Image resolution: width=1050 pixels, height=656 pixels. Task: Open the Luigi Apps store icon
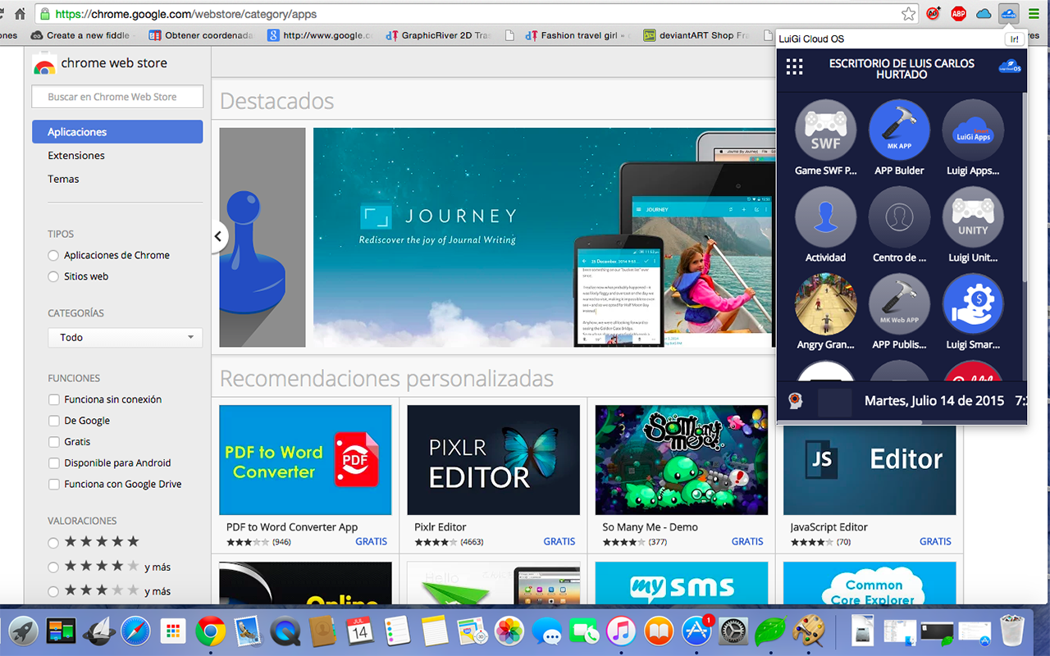(x=973, y=130)
